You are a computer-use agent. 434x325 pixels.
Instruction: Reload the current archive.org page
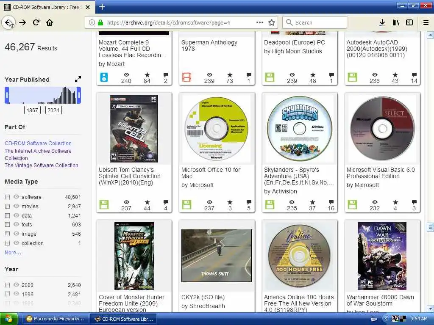click(36, 23)
